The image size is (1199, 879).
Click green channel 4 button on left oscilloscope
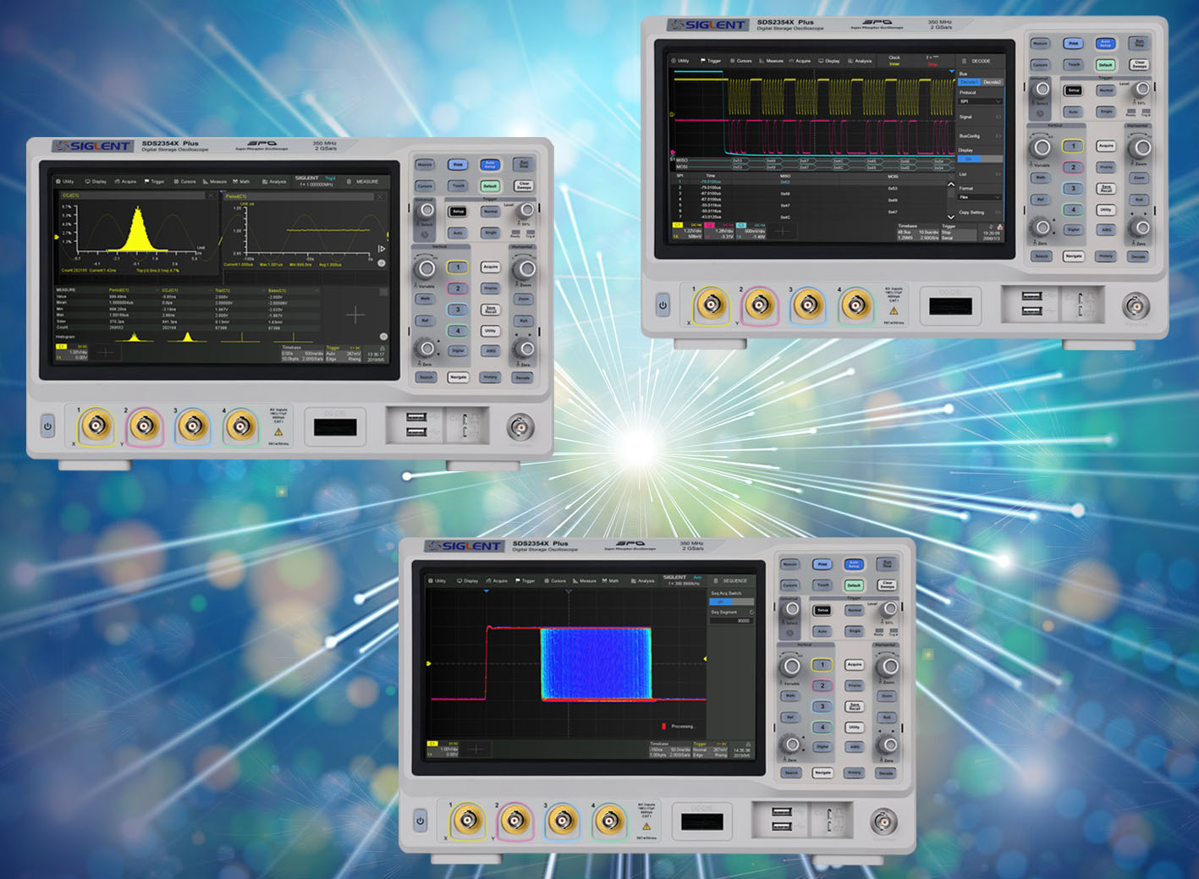[458, 331]
